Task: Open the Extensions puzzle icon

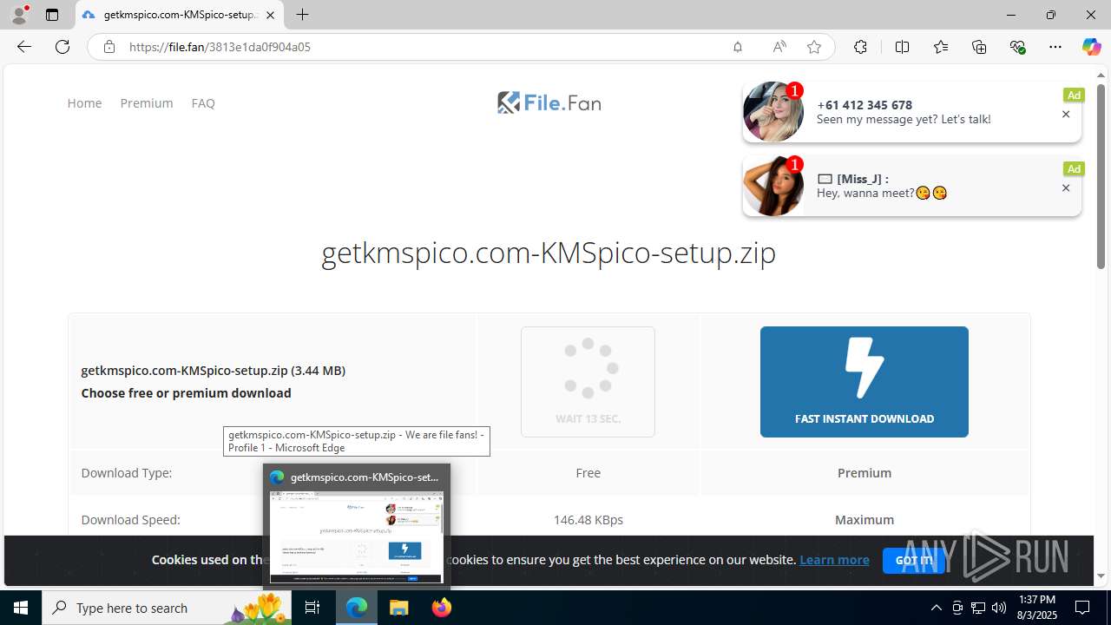Action: pyautogui.click(x=860, y=47)
